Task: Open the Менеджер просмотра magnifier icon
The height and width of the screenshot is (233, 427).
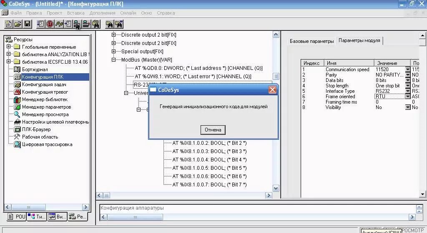Action: click(x=17, y=114)
